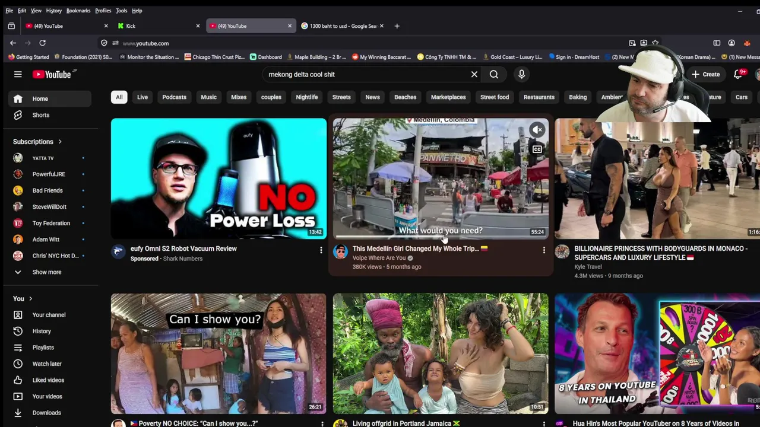Expand Show more subscriptions
Viewport: 760px width, 427px height.
point(49,272)
